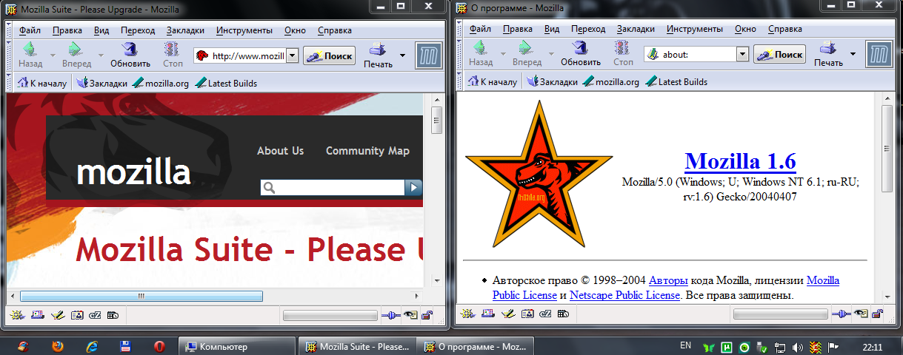Expand URL bar history dropdown in left window
Image resolution: width=903 pixels, height=355 pixels.
coord(292,55)
